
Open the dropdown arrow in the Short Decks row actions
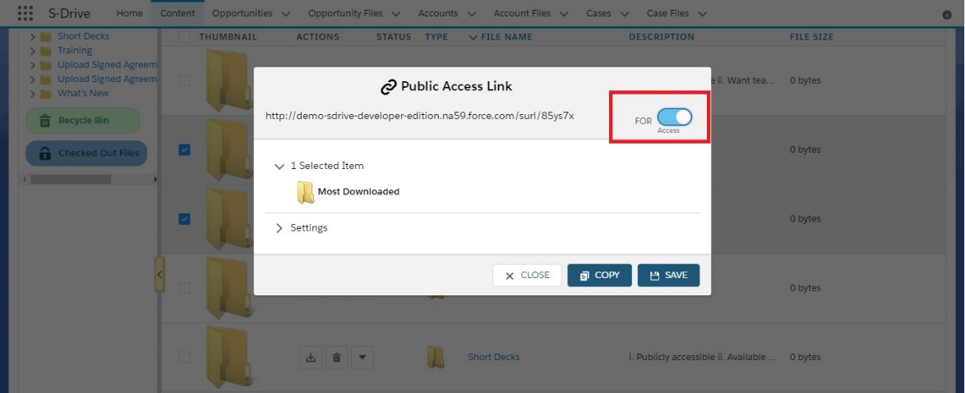point(362,357)
